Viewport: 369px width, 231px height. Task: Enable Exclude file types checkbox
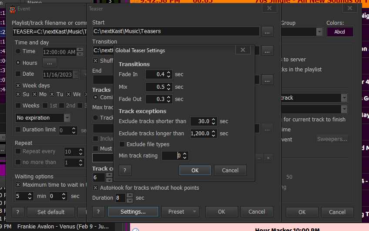tap(122, 144)
